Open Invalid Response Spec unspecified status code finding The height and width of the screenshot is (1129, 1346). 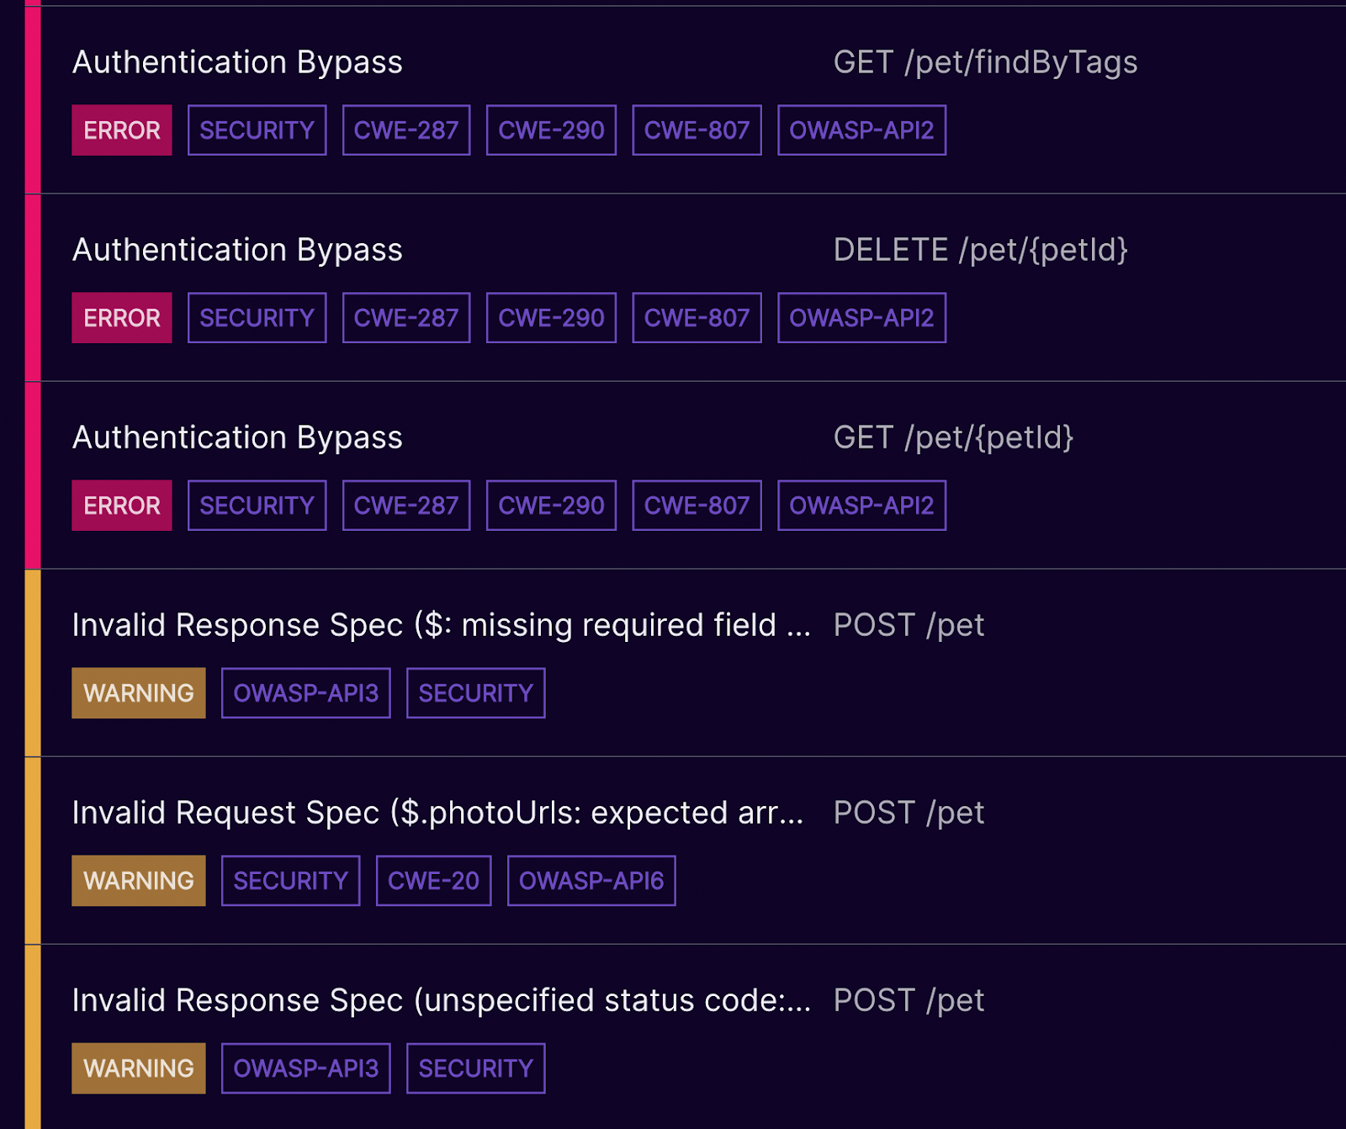click(441, 1000)
